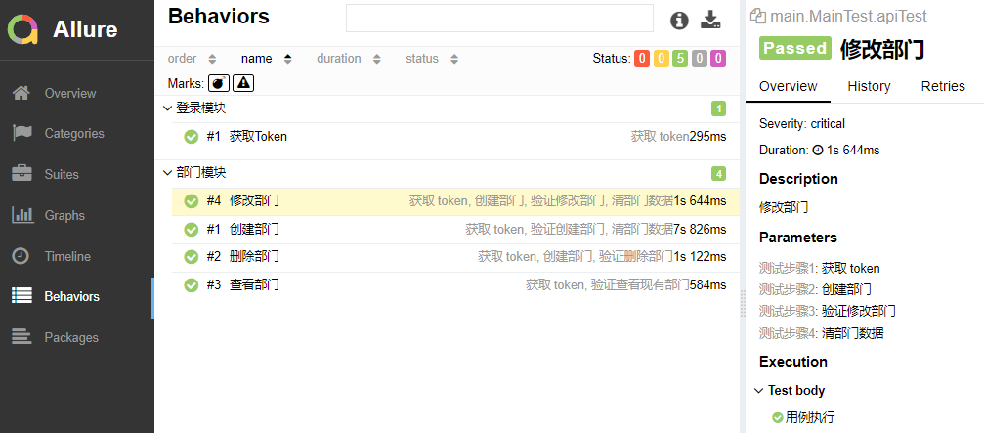This screenshot has height=433, width=984.
Task: Select the highlighted 修改部门 test row
Action: tap(455, 201)
